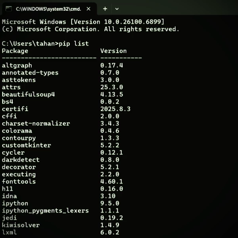
Task: Click the certifi version 2025.8.3
Action: click(115, 109)
